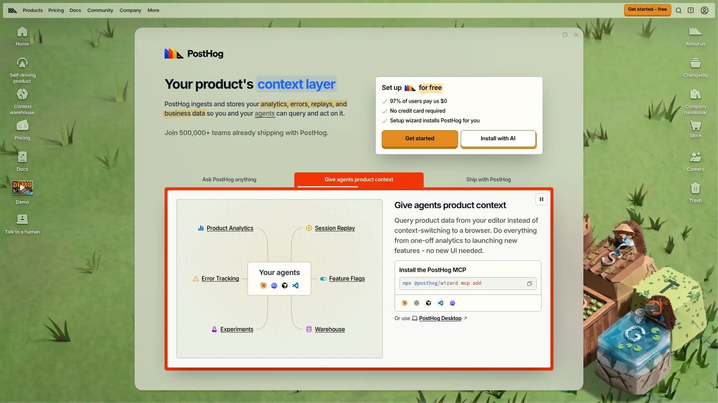Screen dimensions: 718x403
Task: Launch the Demo video icon
Action: pos(22,192)
